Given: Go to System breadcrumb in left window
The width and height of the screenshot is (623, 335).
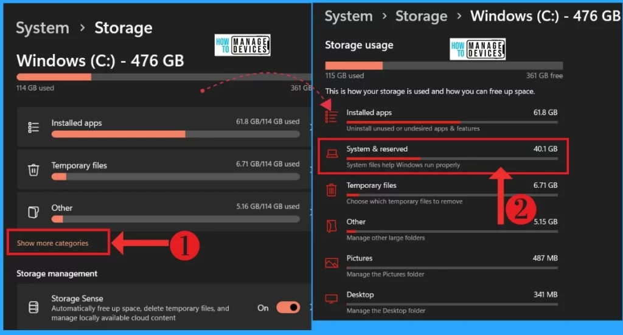Looking at the screenshot, I should click(43, 28).
